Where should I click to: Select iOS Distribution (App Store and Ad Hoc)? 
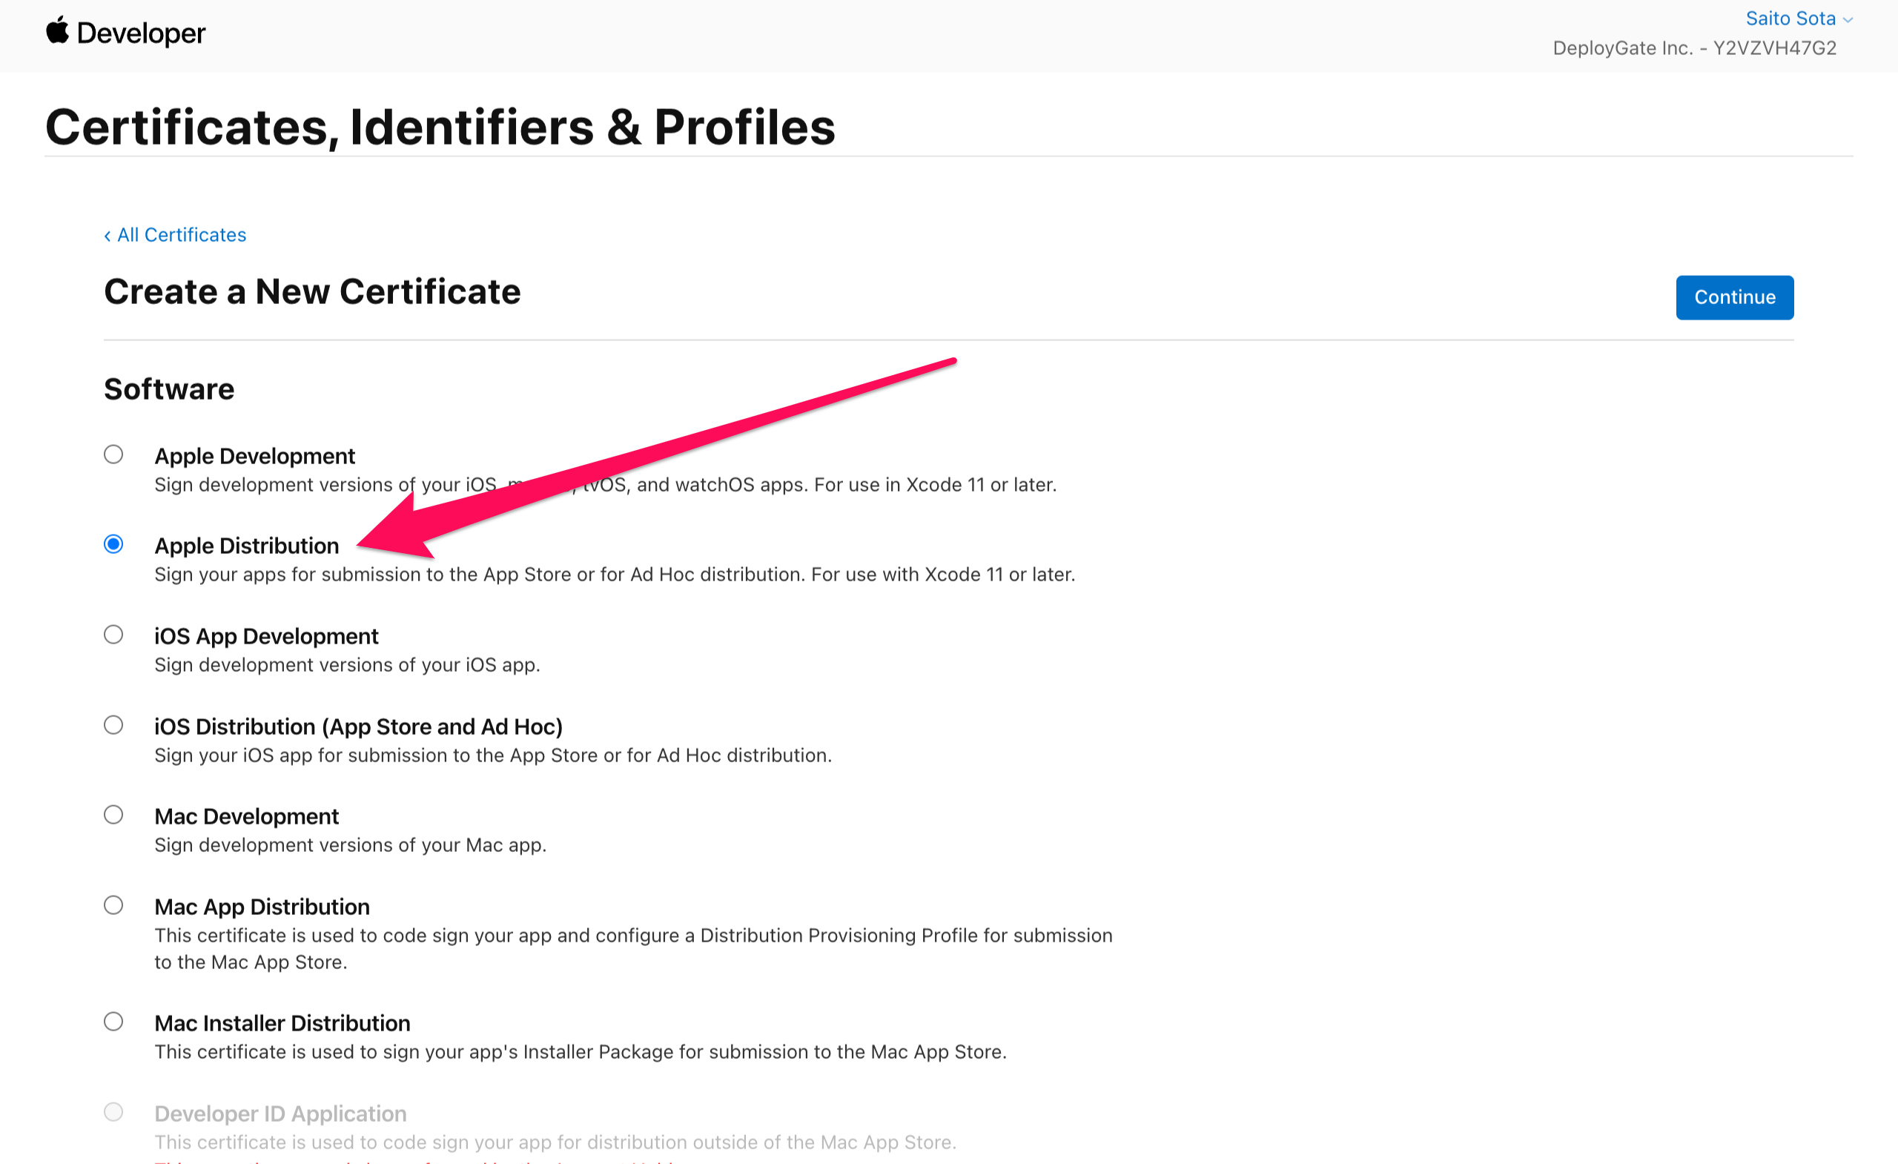pyautogui.click(x=113, y=724)
